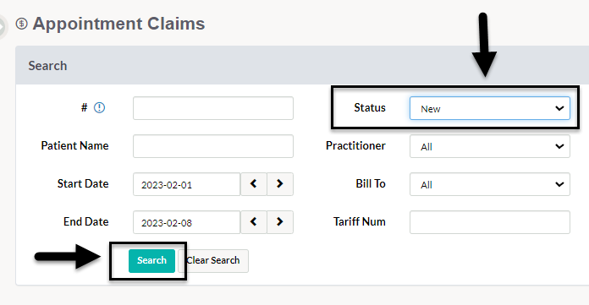Click the Start Date field 2023-02-01
Viewport: 589px width, 305px height.
pos(186,184)
